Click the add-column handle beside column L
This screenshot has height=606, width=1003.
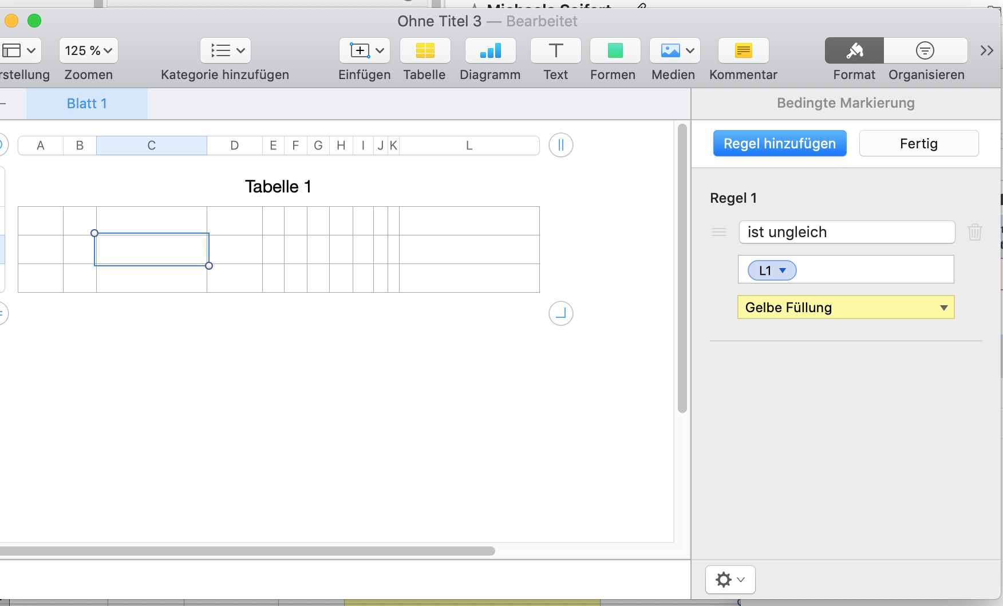coord(561,145)
